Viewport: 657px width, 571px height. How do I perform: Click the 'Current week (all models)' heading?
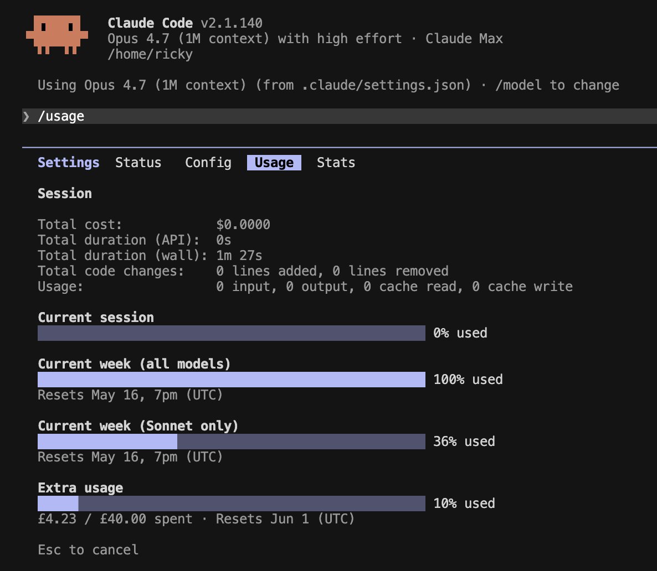coord(135,364)
